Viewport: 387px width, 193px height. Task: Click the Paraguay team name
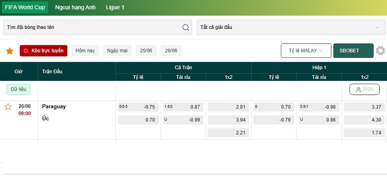pos(54,107)
